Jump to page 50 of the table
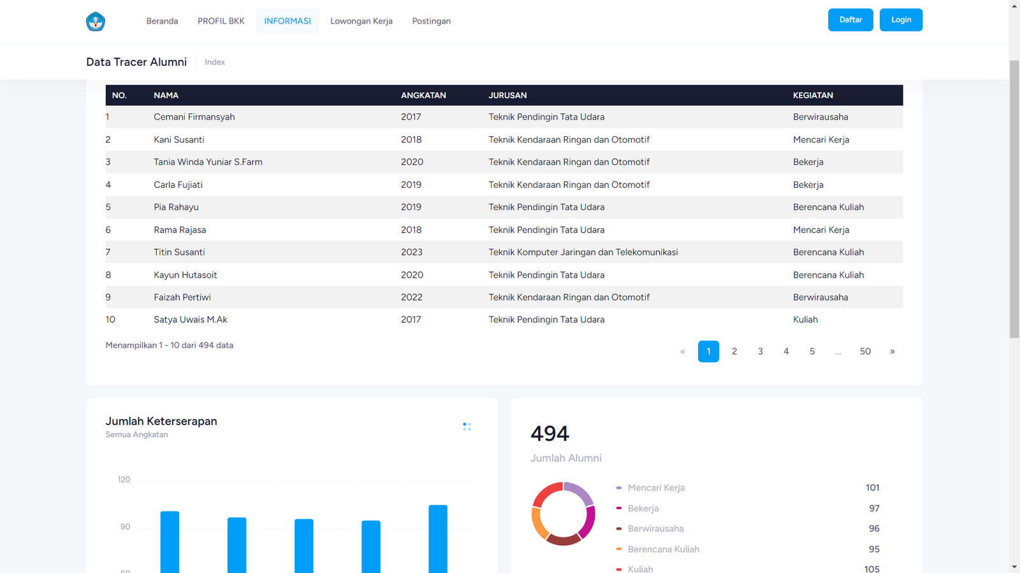The image size is (1020, 573). point(865,351)
